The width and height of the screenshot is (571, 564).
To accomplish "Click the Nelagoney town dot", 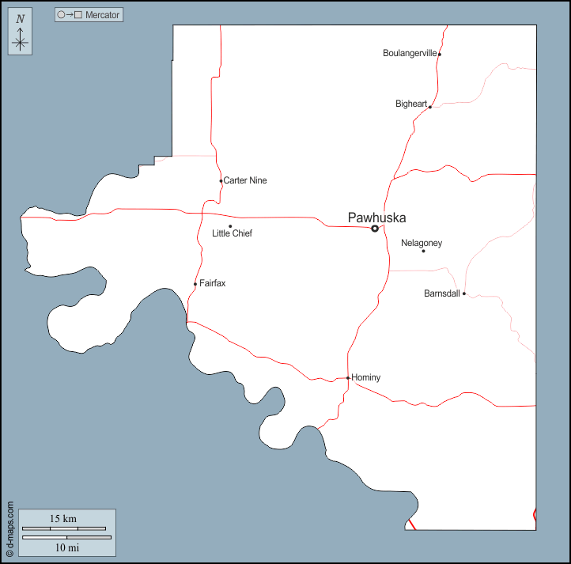I will pyautogui.click(x=423, y=252).
